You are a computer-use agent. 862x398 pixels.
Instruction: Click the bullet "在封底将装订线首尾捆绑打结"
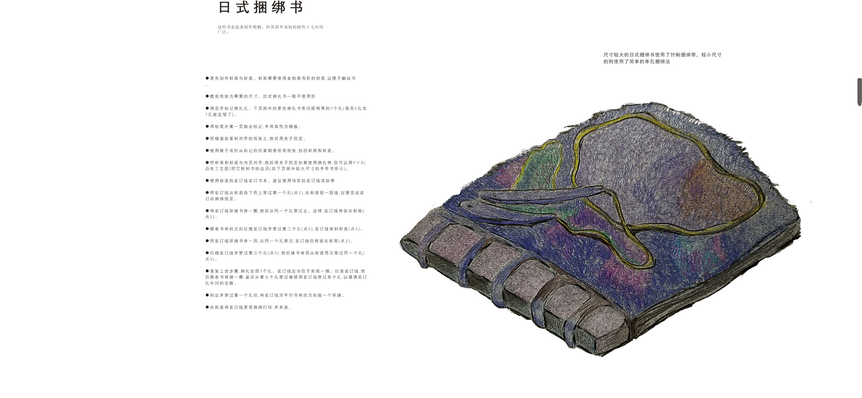249,307
